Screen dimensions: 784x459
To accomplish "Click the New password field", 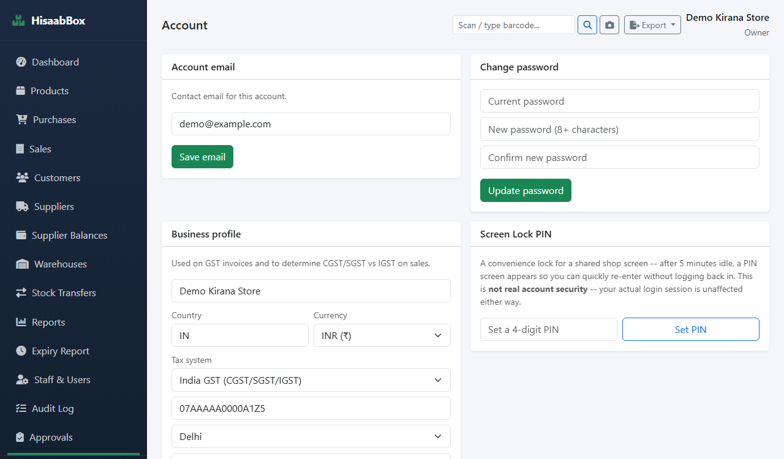I will click(620, 129).
